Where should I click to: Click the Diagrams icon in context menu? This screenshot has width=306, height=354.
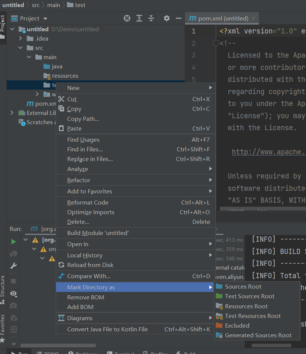point(61,318)
